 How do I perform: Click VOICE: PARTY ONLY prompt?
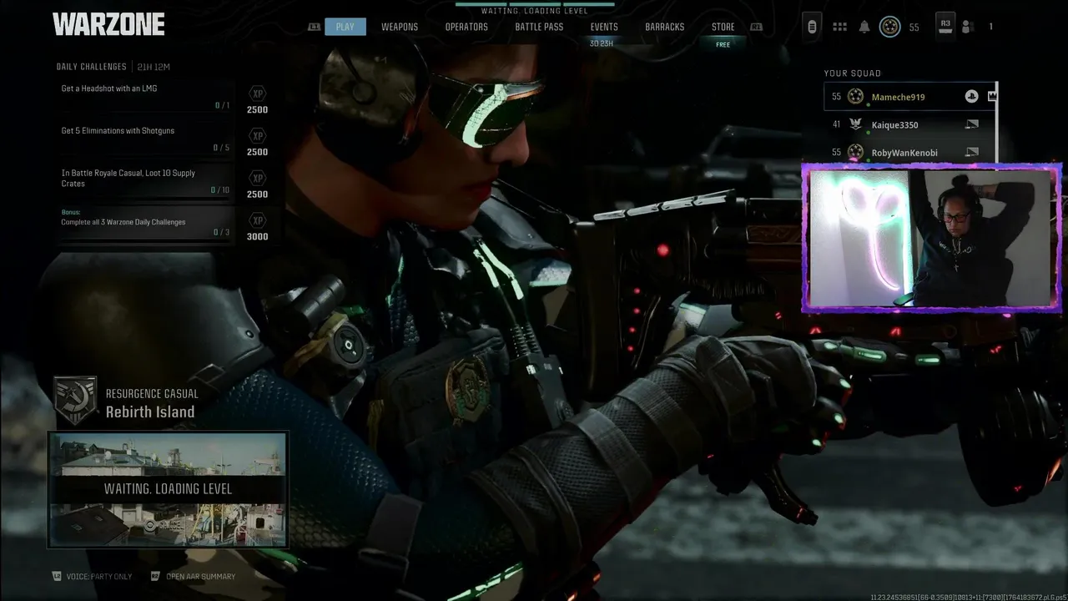[93, 576]
